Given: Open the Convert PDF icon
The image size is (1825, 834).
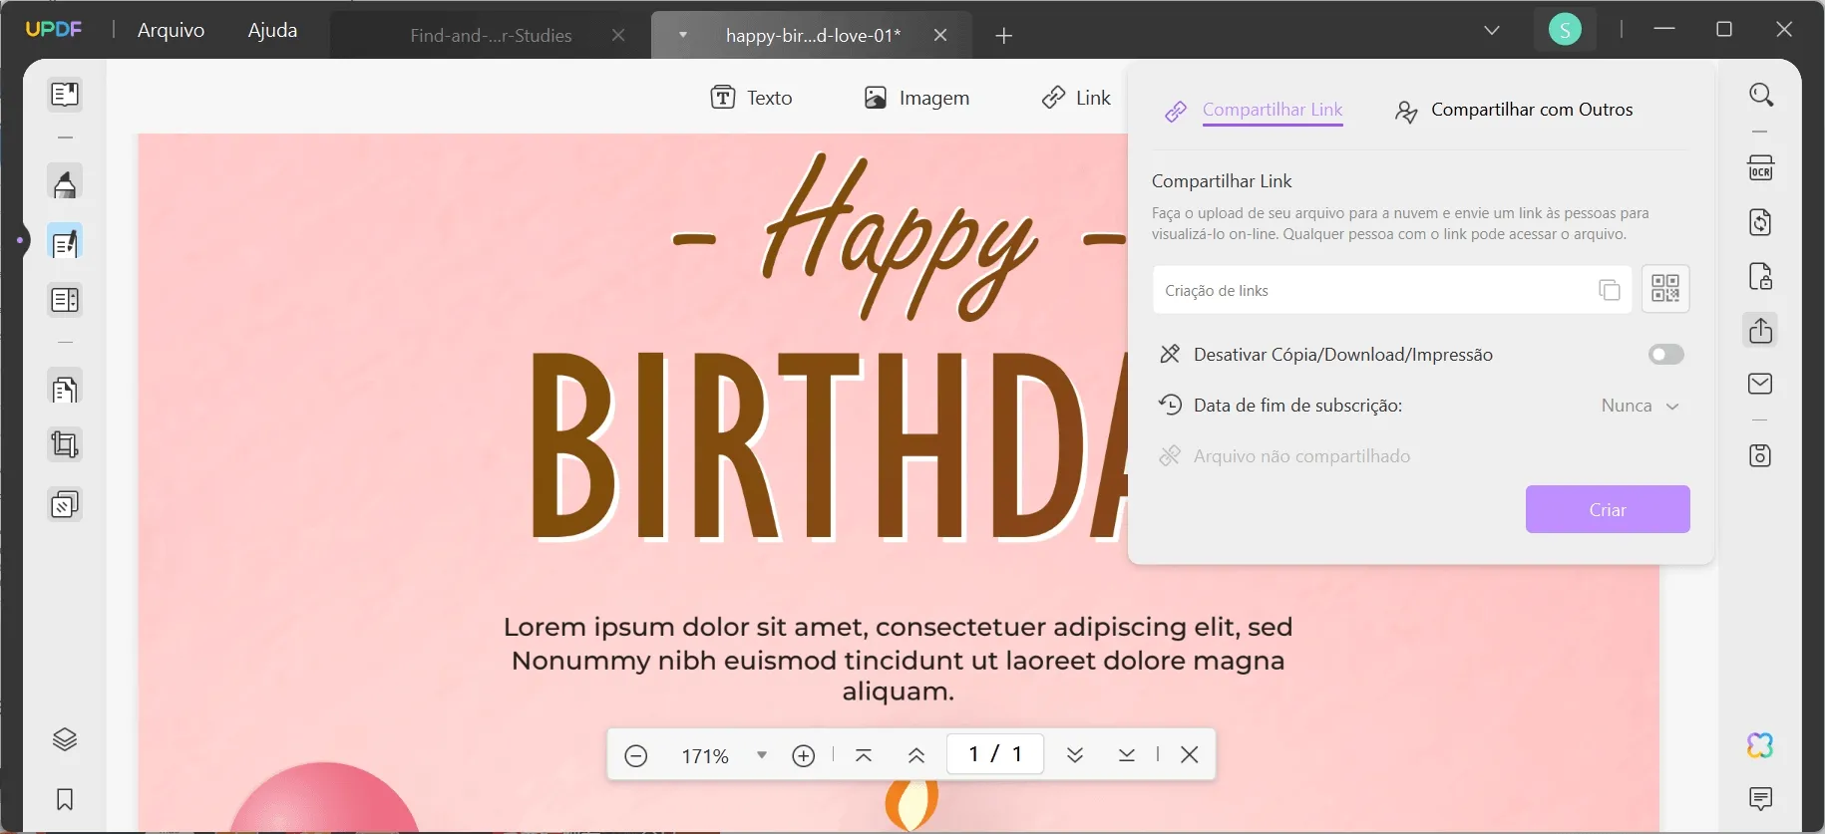Looking at the screenshot, I should [1761, 222].
